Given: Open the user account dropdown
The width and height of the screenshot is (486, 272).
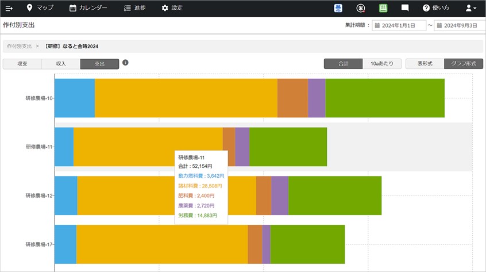Looking at the screenshot, I should 470,8.
